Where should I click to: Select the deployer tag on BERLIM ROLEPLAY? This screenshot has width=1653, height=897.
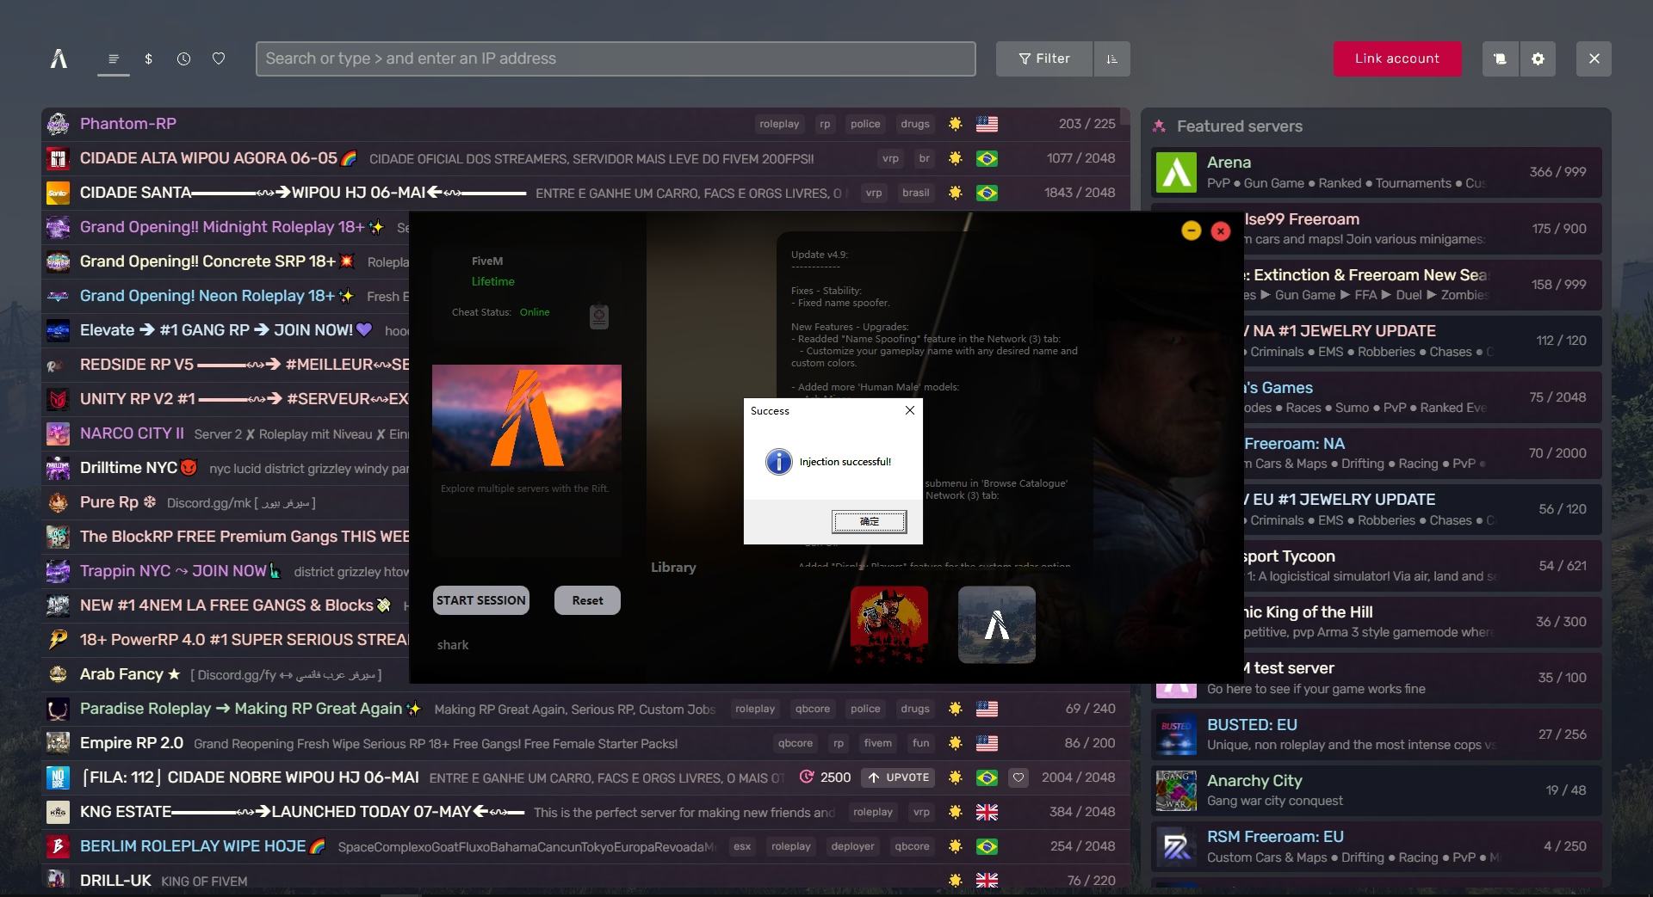point(852,846)
